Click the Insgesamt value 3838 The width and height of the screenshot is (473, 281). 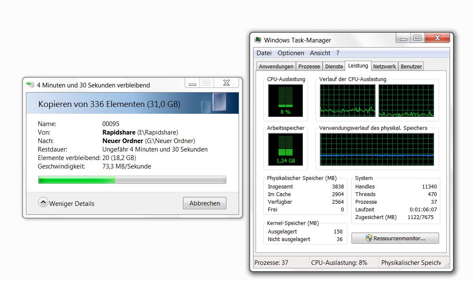pyautogui.click(x=338, y=187)
